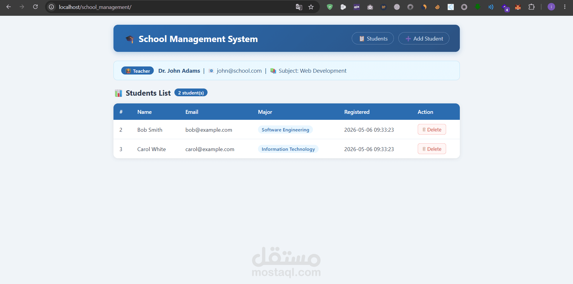Reload the current page
Viewport: 573px width, 284px height.
[x=35, y=7]
